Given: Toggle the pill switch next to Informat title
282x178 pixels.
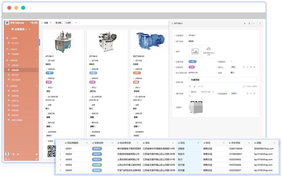Looking at the screenshot, I should 32,22.
